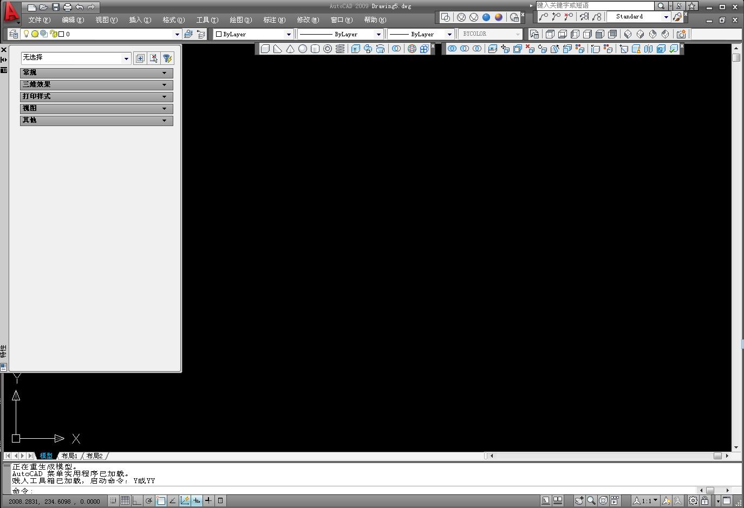Expand the 视图 properties section
This screenshot has height=508, width=744.
tap(97, 109)
